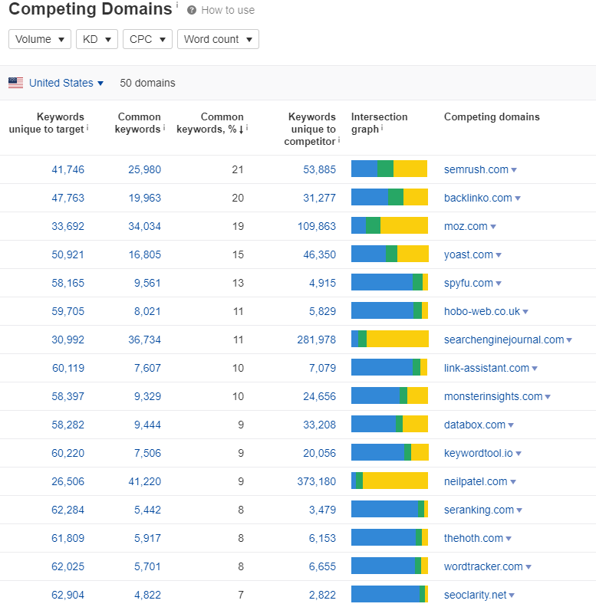Click 373,180 competitor keywords value
The image size is (596, 607).
click(x=317, y=481)
